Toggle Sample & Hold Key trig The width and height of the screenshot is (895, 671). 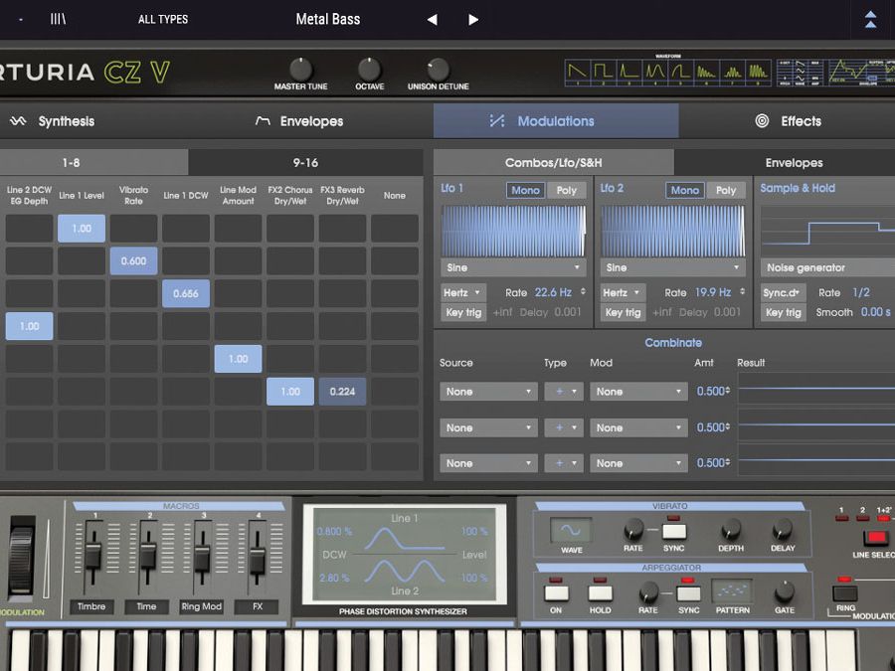click(x=784, y=312)
